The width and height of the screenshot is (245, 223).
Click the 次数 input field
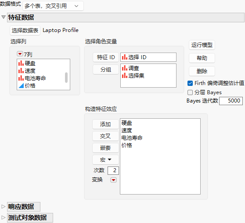[x=113, y=170]
